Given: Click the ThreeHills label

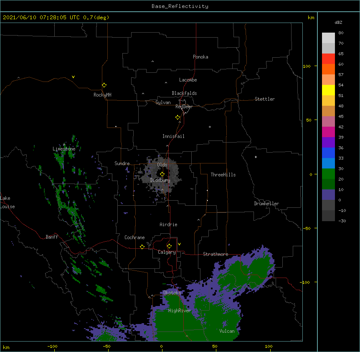Looking at the screenshot, I should (x=223, y=175).
